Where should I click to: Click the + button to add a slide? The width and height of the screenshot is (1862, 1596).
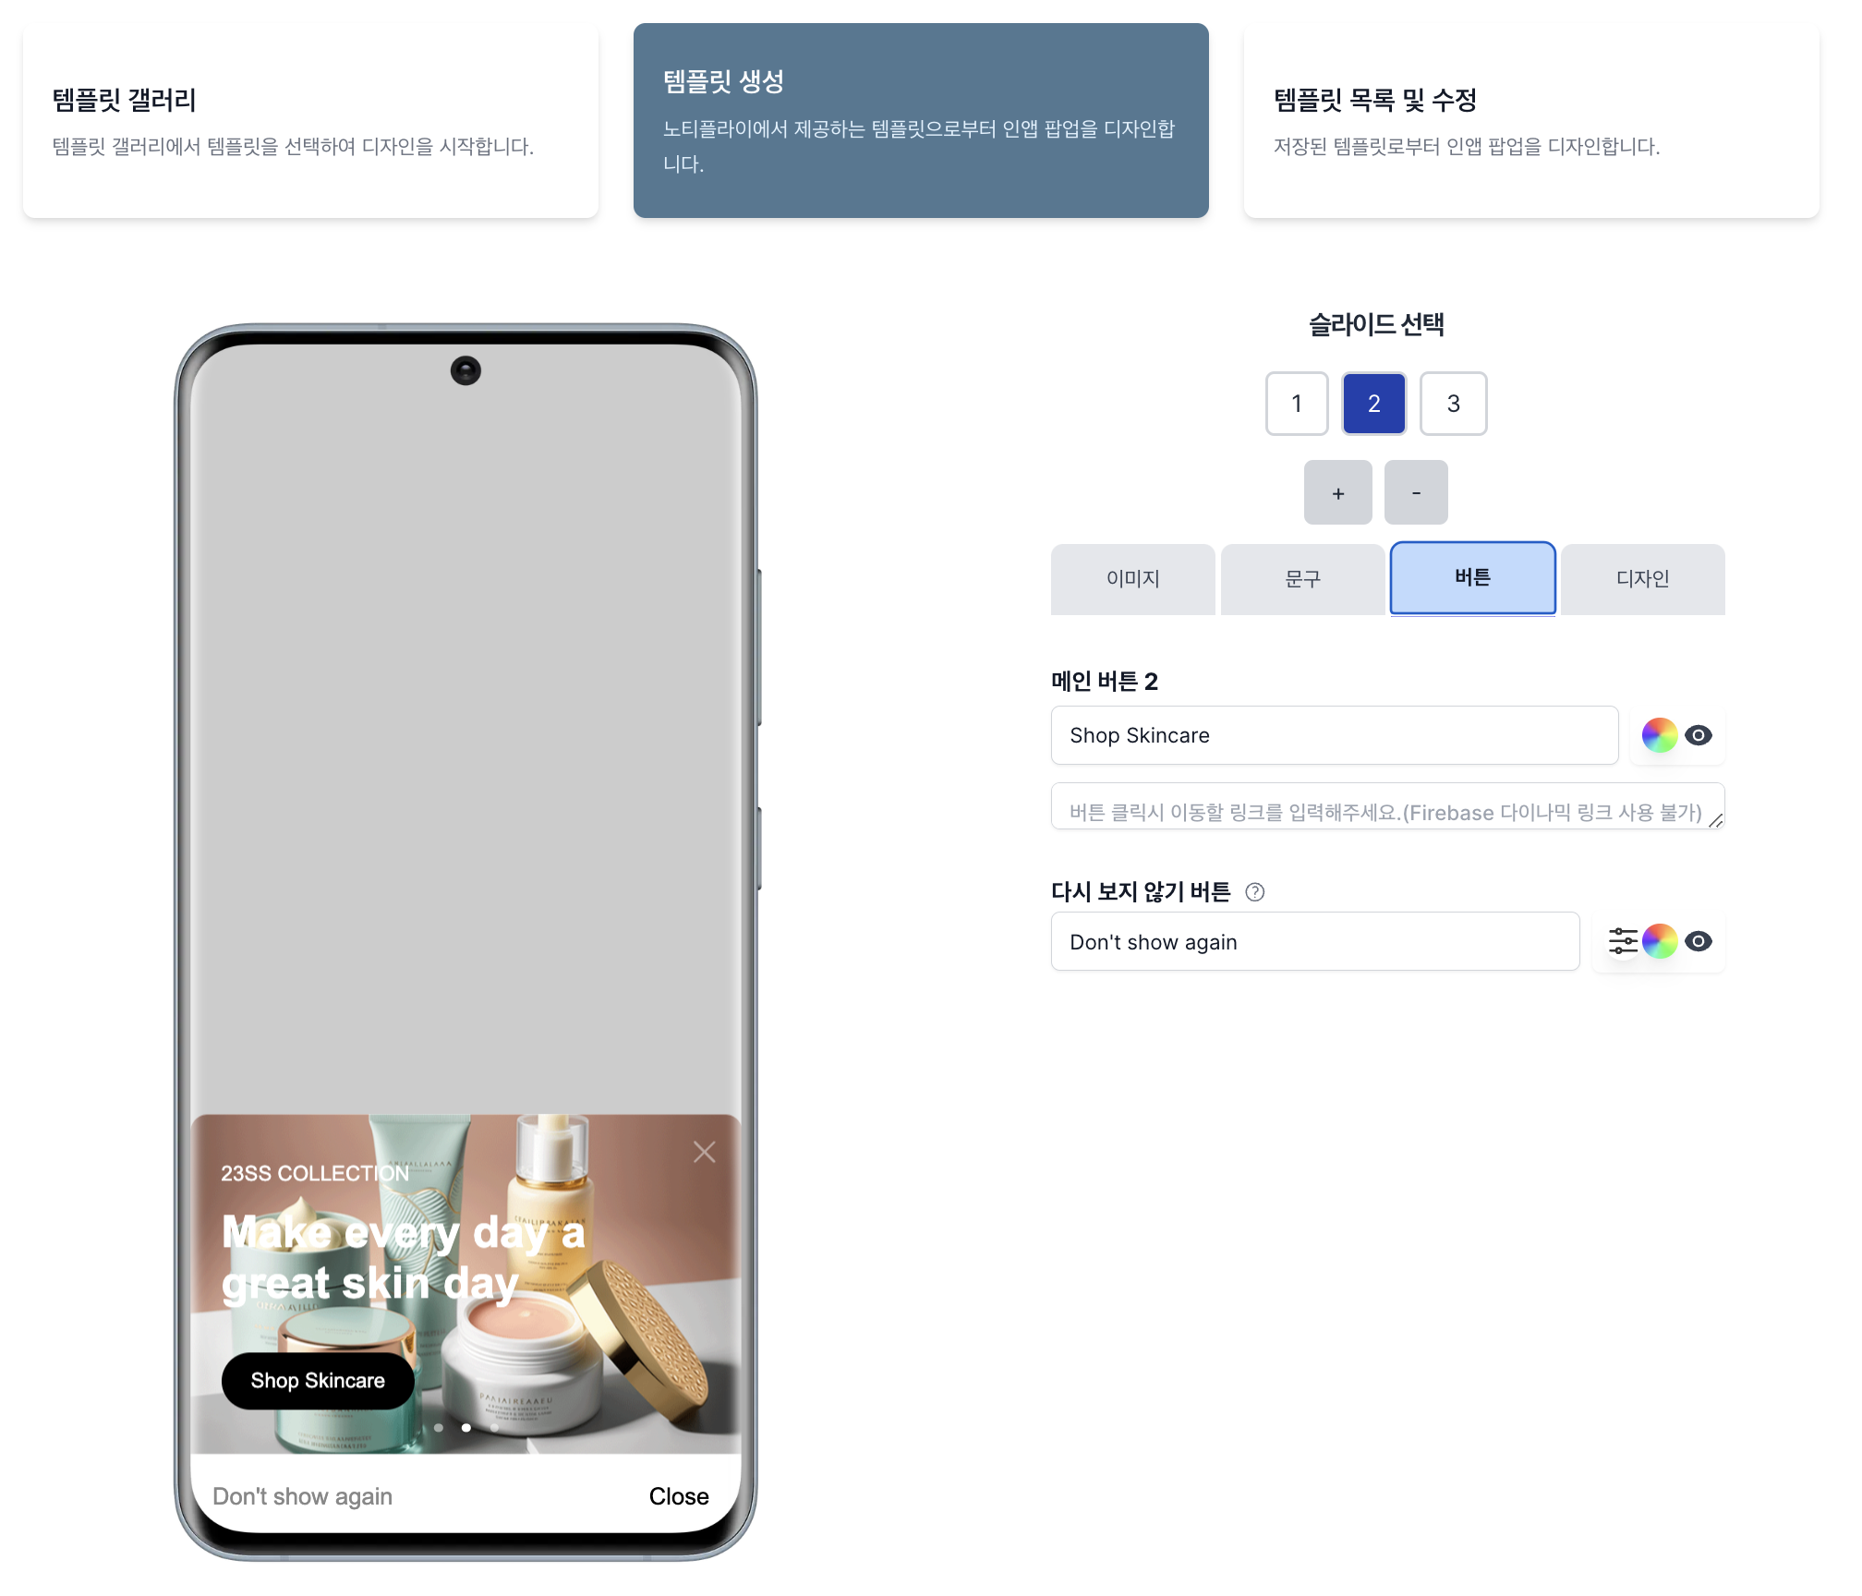tap(1335, 492)
